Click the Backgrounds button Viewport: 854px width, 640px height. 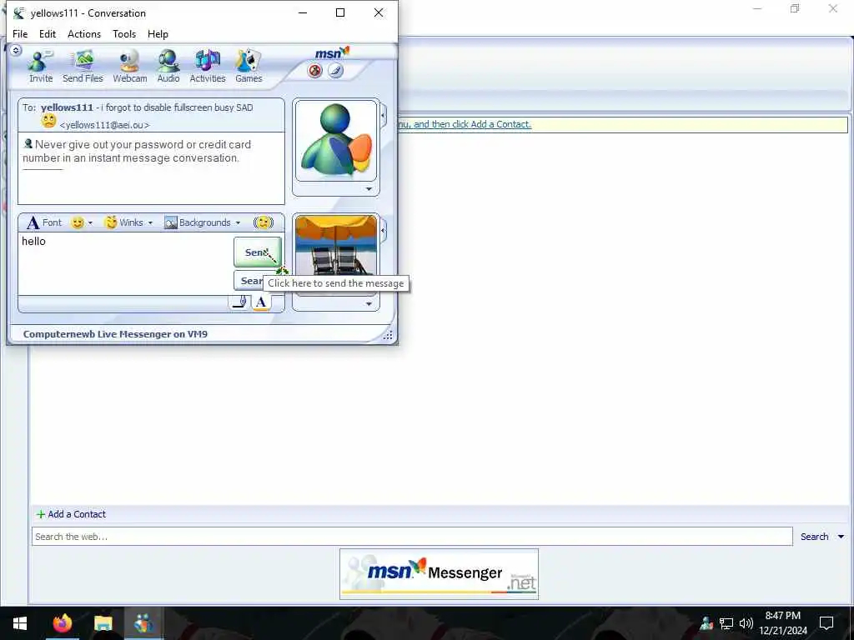[x=198, y=222]
